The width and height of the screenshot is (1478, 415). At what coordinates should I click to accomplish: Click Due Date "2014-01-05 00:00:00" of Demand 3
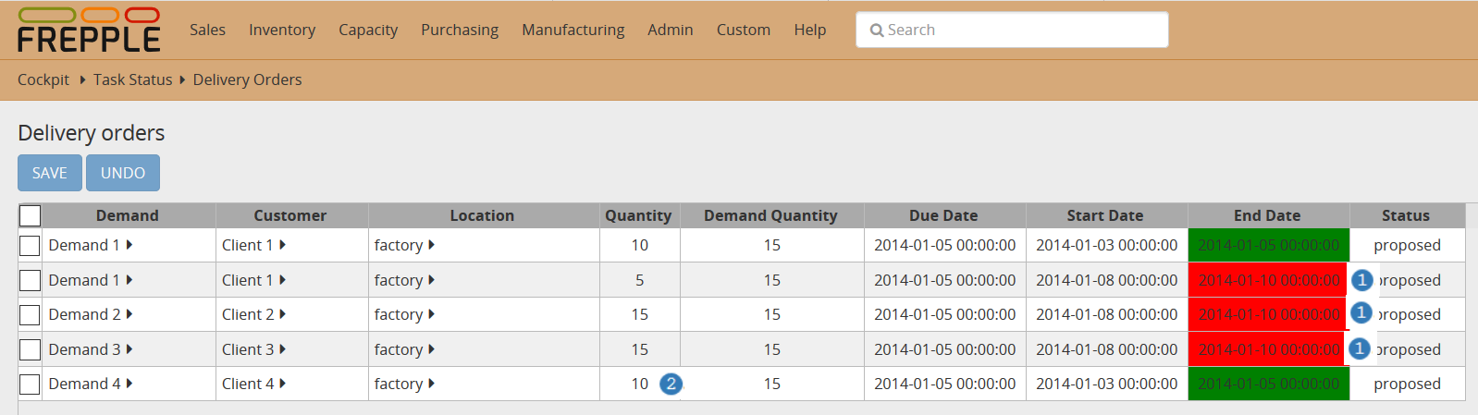pyautogui.click(x=945, y=349)
